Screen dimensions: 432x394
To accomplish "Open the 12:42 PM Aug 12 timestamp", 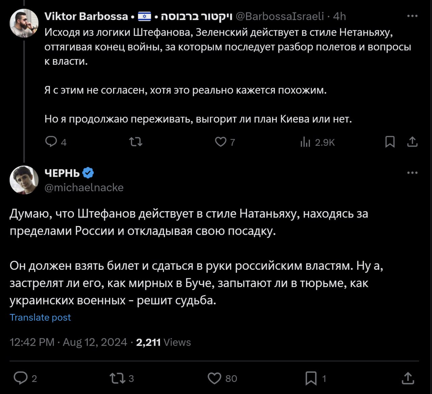I will pyautogui.click(x=68, y=342).
